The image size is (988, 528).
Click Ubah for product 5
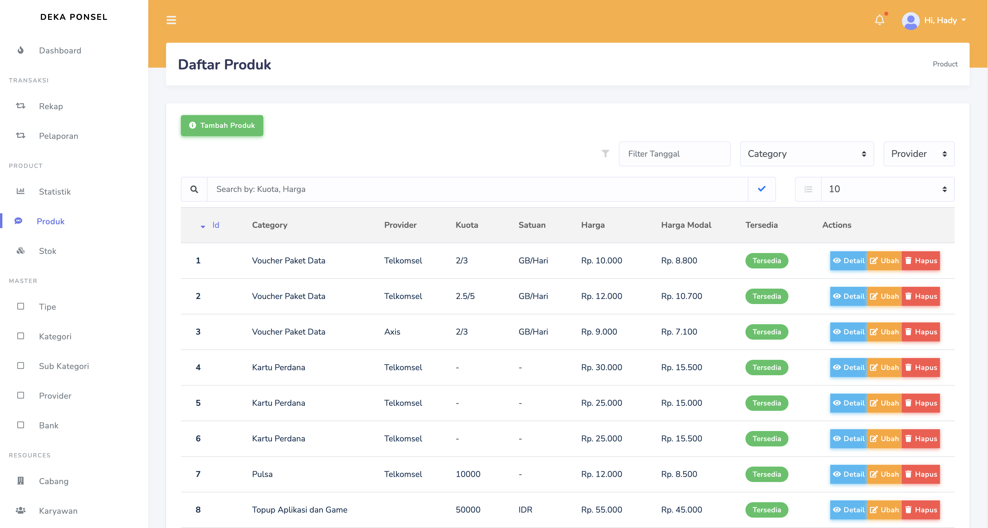(x=885, y=403)
